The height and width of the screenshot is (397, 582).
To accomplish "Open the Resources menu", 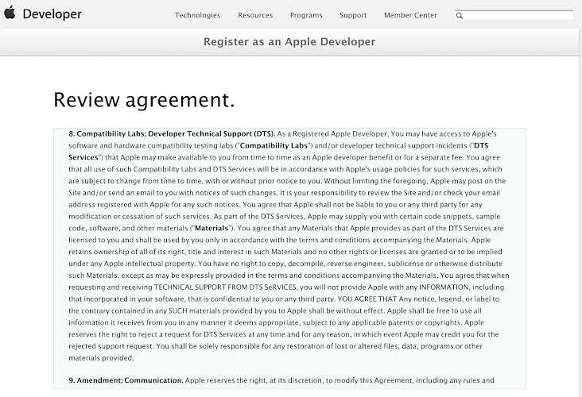I will (x=255, y=15).
